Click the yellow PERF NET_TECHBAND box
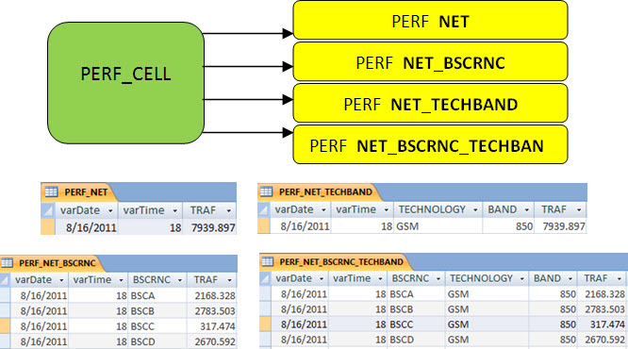The image size is (628, 349). click(x=431, y=104)
